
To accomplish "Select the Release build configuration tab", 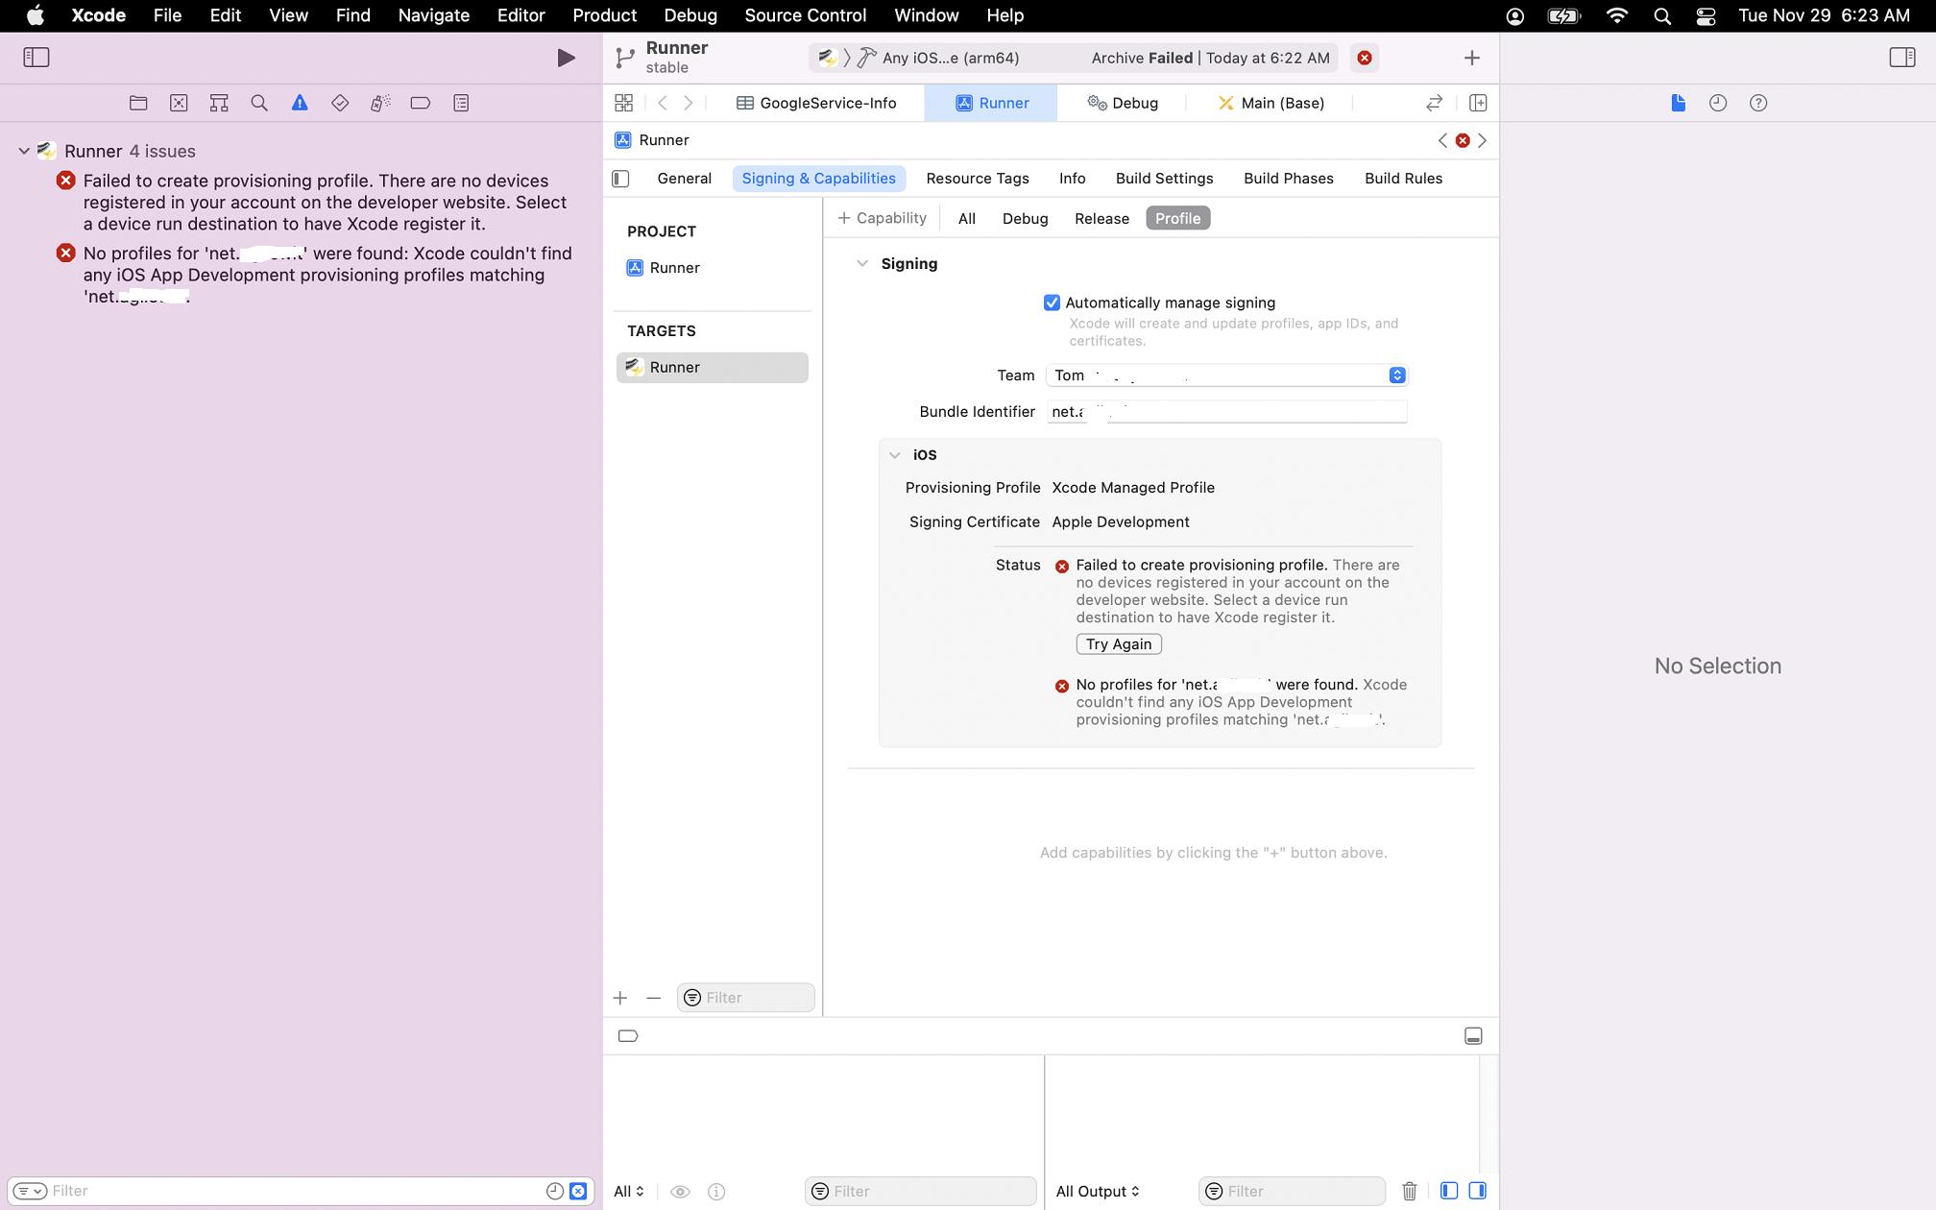I will [x=1101, y=217].
